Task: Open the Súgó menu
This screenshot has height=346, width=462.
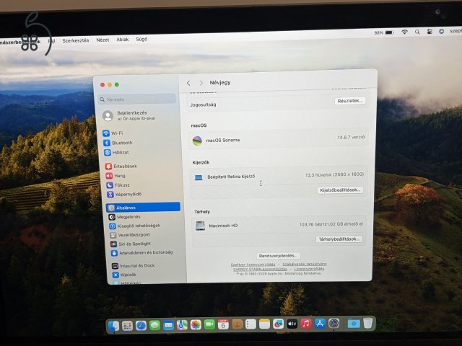Action: (x=141, y=39)
